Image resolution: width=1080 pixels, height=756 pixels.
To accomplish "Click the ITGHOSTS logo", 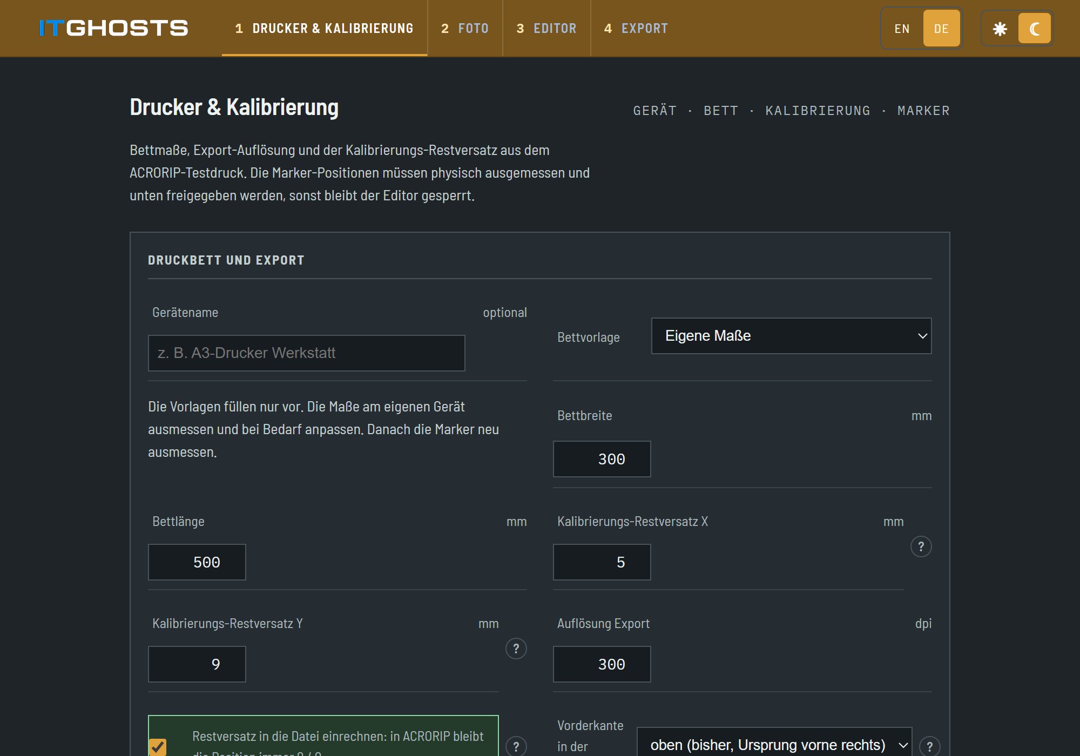I will 113,28.
